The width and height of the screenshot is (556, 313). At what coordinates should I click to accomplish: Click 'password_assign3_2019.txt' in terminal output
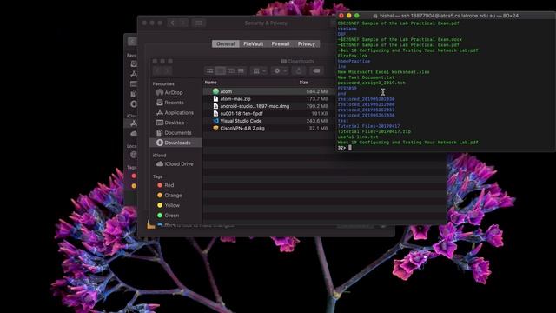(371, 83)
